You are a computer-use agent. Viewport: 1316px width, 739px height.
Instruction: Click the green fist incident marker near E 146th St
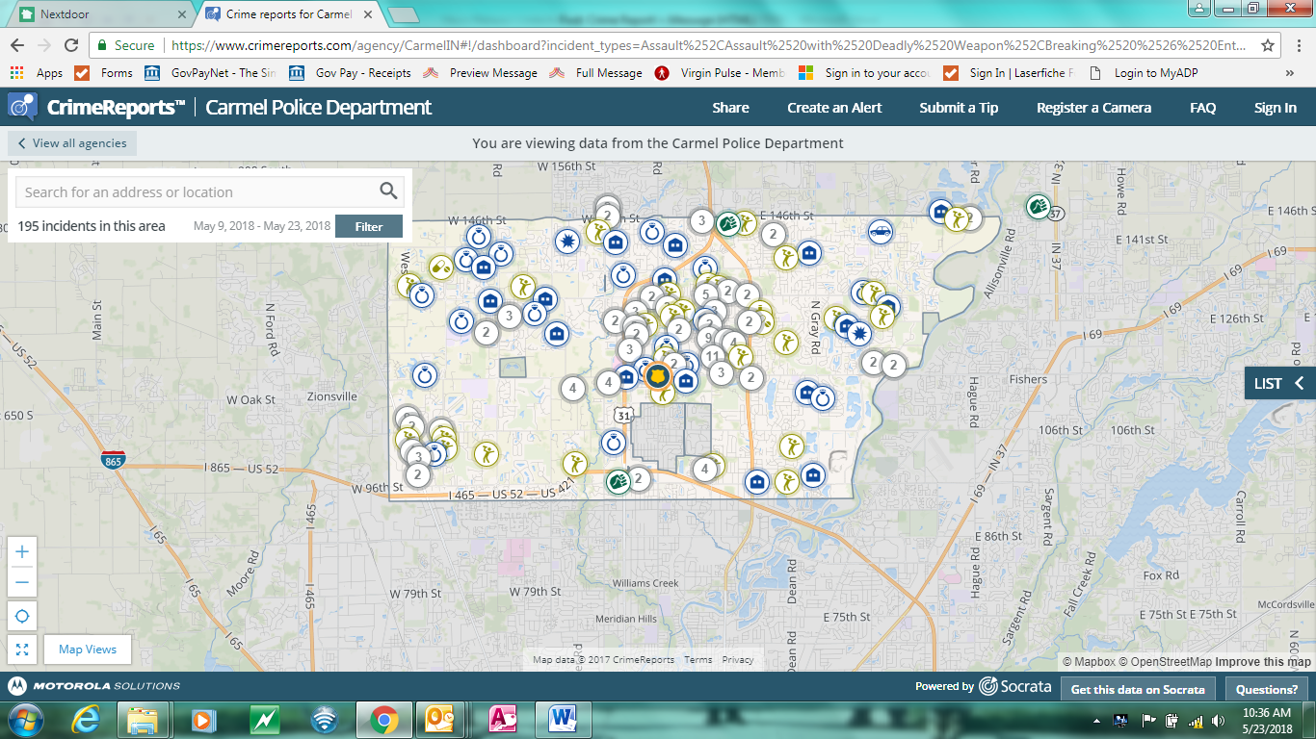[x=729, y=221]
